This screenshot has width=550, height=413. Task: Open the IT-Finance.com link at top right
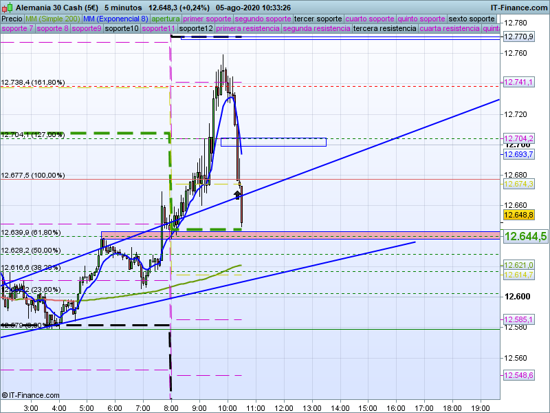(x=519, y=6)
